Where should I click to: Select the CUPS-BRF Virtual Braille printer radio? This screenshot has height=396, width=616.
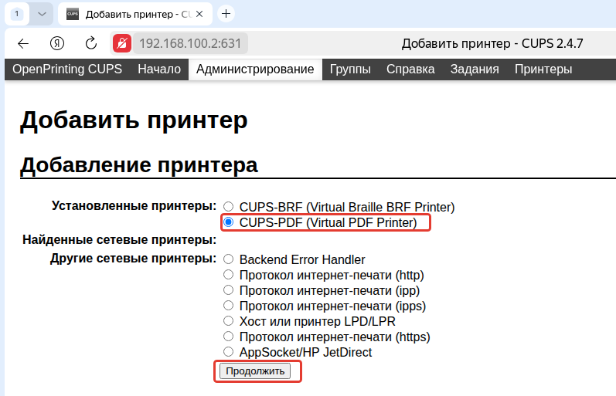tap(228, 206)
